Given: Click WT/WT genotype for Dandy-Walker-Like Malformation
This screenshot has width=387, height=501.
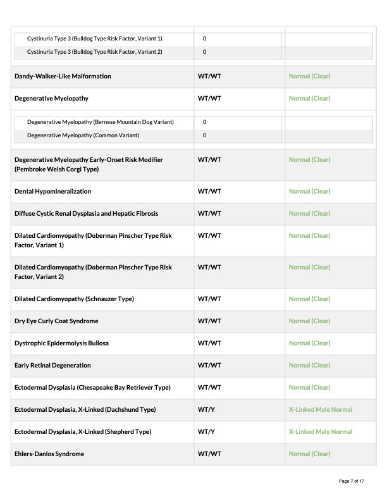Looking at the screenshot, I should [209, 77].
